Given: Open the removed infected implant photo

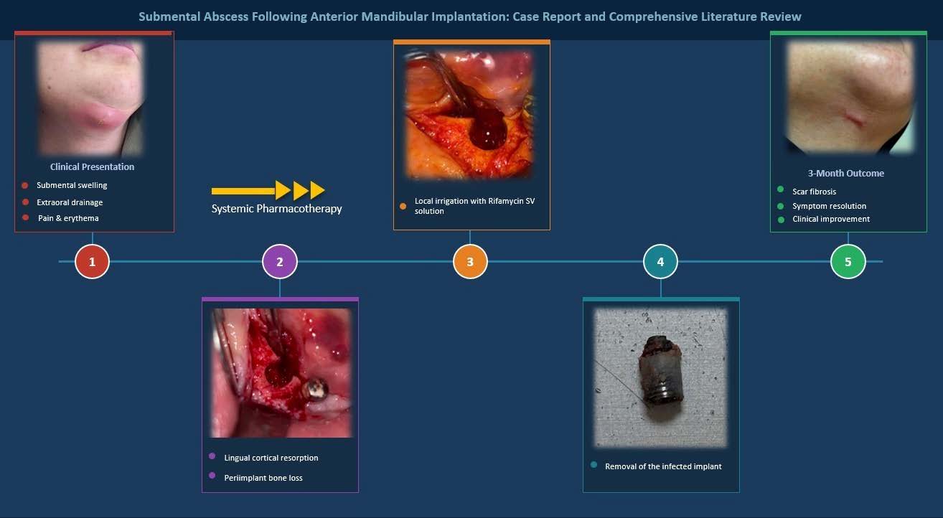Looking at the screenshot, I should tap(661, 377).
